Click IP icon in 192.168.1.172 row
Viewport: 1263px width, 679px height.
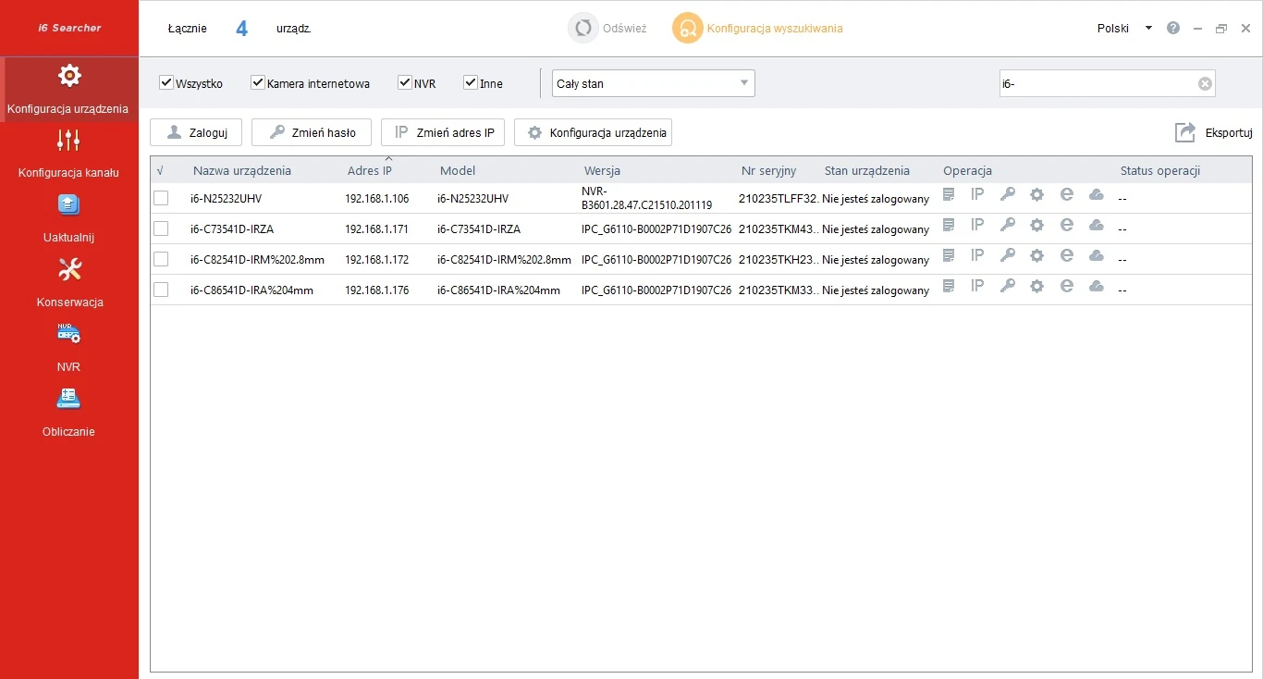point(977,255)
